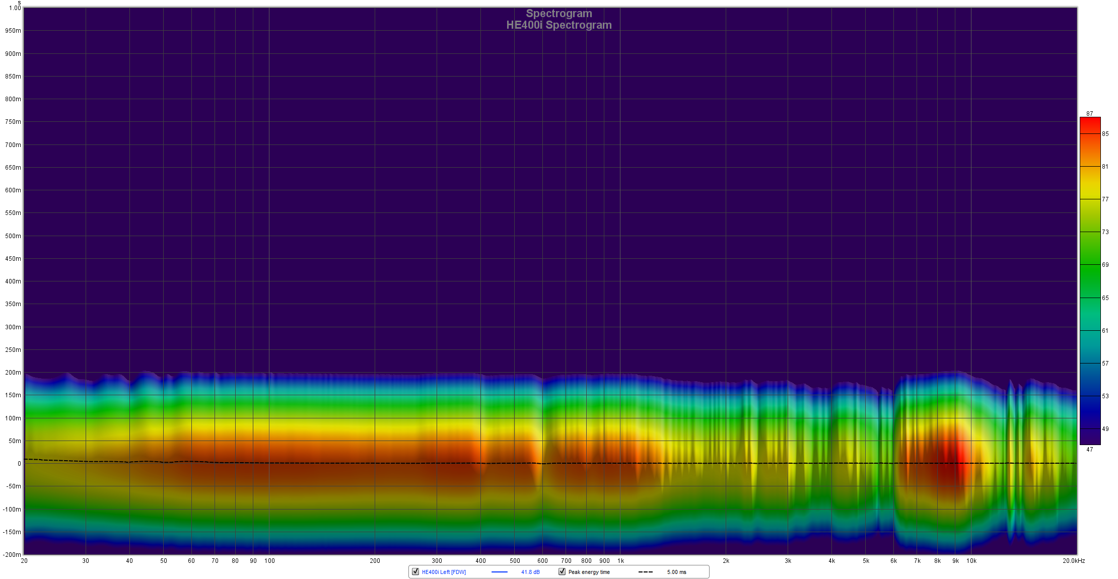Toggle the Peak energy time checkbox
Screen dimensions: 1118x579
[x=562, y=571]
